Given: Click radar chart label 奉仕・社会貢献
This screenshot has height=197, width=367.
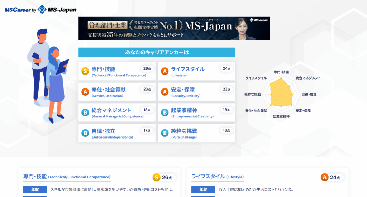Looking at the screenshot, I should (256, 110).
